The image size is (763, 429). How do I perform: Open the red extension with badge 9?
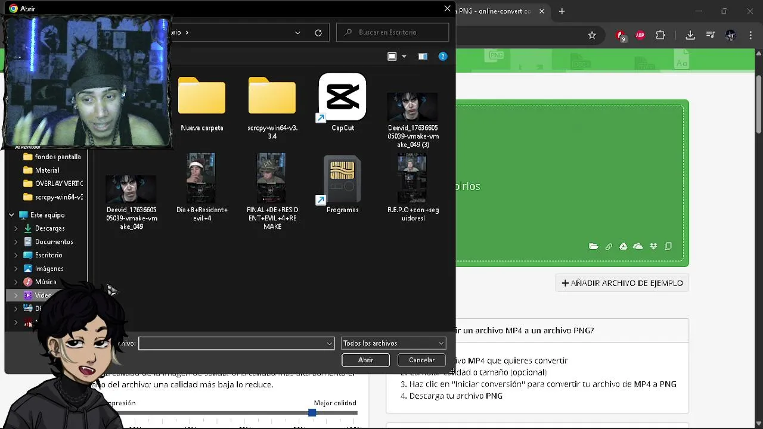coord(621,36)
